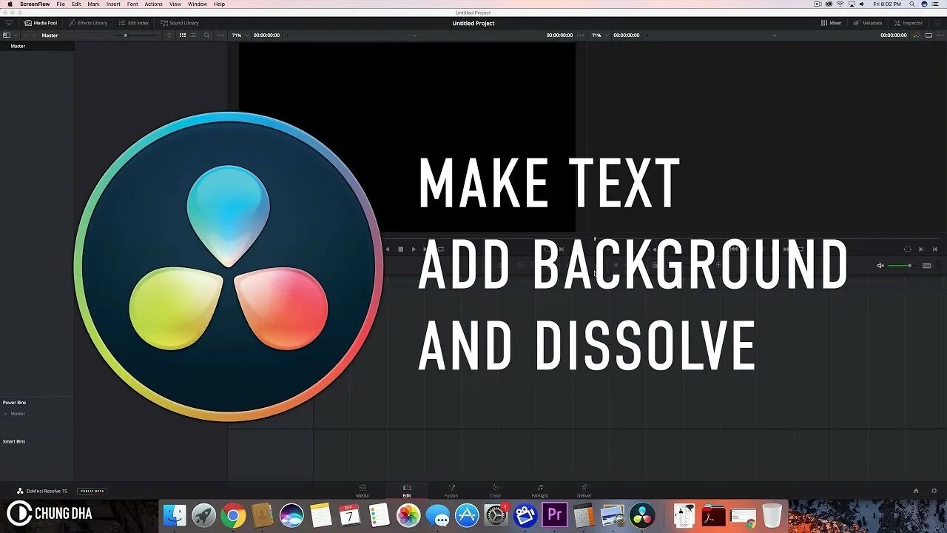Viewport: 947px width, 533px height.
Task: Click the Power Bins heading
Action: 14,403
